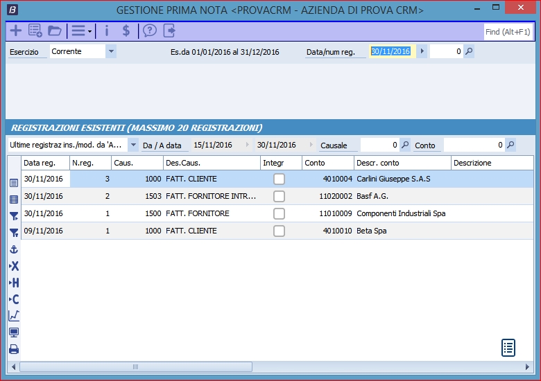Click the Find (Alt+F1) search field

point(508,32)
